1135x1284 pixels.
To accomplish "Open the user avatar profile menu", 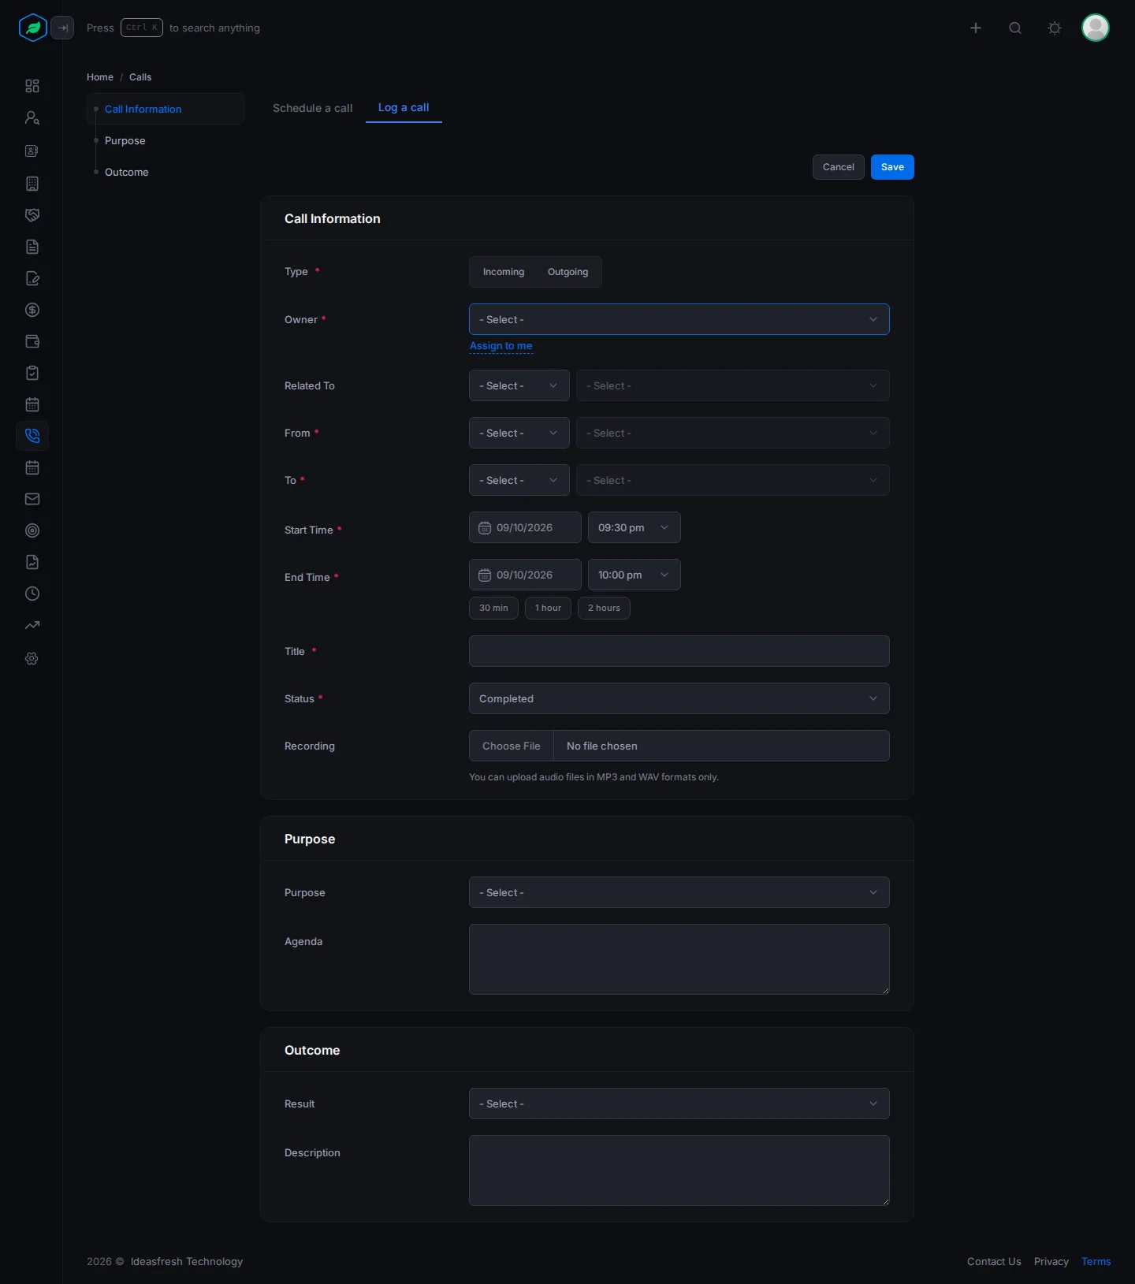I will 1096,28.
